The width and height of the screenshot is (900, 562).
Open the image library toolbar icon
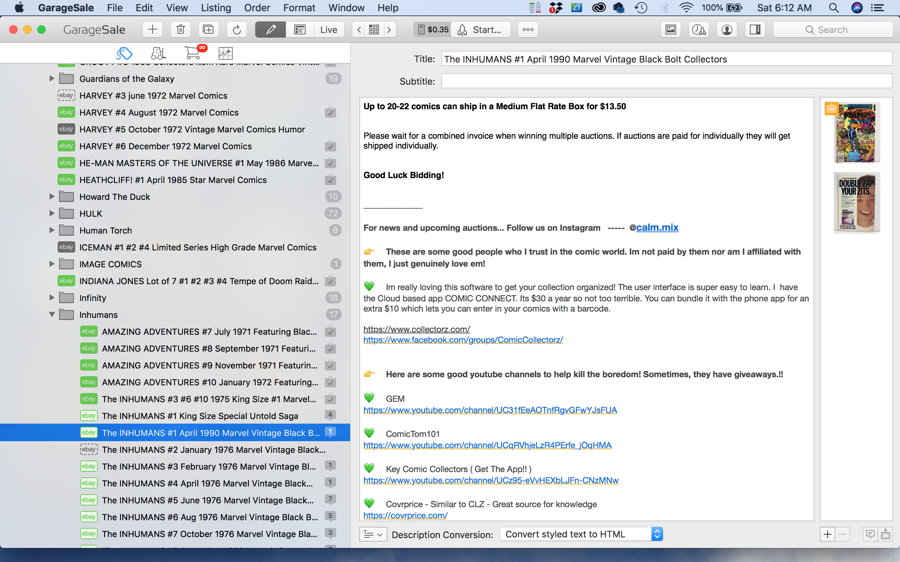(670, 30)
